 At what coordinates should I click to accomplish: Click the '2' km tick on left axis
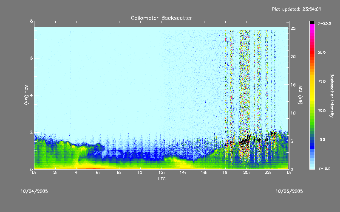(x=31, y=132)
